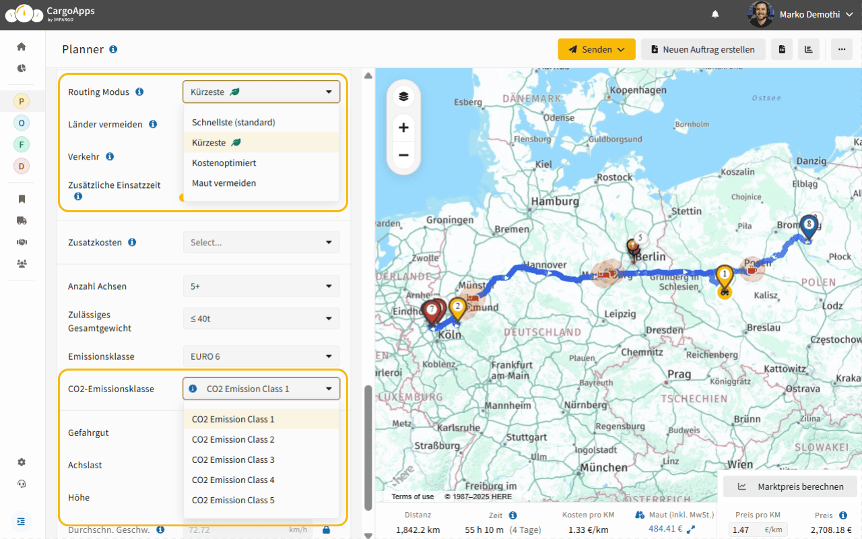Image resolution: width=862 pixels, height=539 pixels.
Task: Click the support headset icon in sidebar
Action: pos(21,484)
